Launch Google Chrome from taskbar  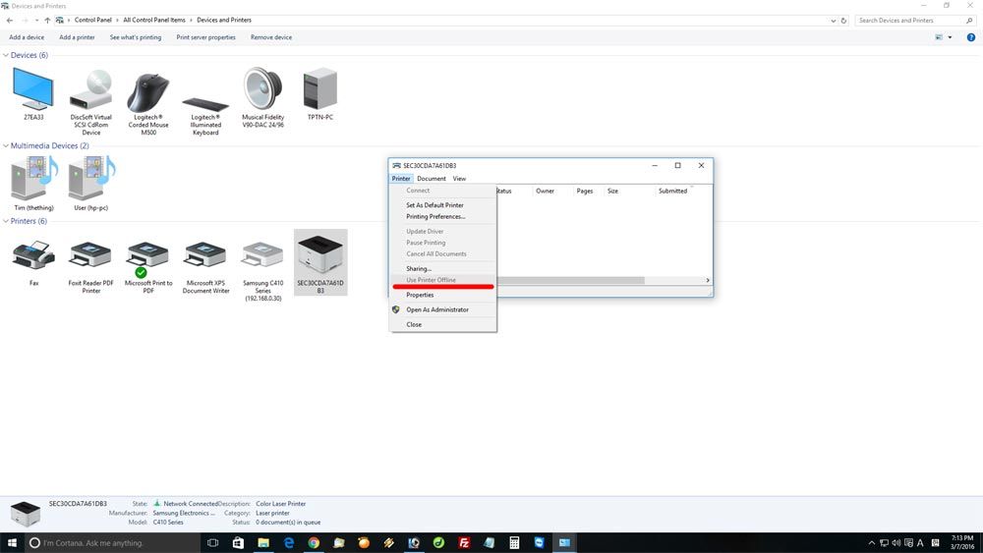pyautogui.click(x=314, y=543)
